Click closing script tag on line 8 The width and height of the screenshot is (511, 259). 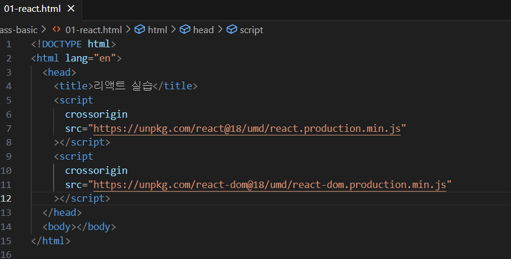point(82,143)
